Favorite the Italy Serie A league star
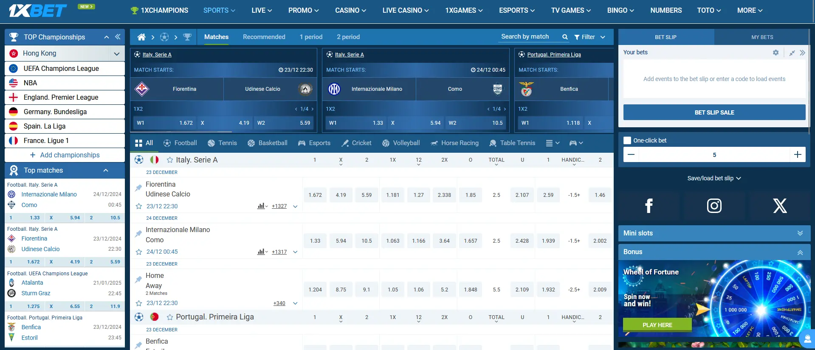 170,160
